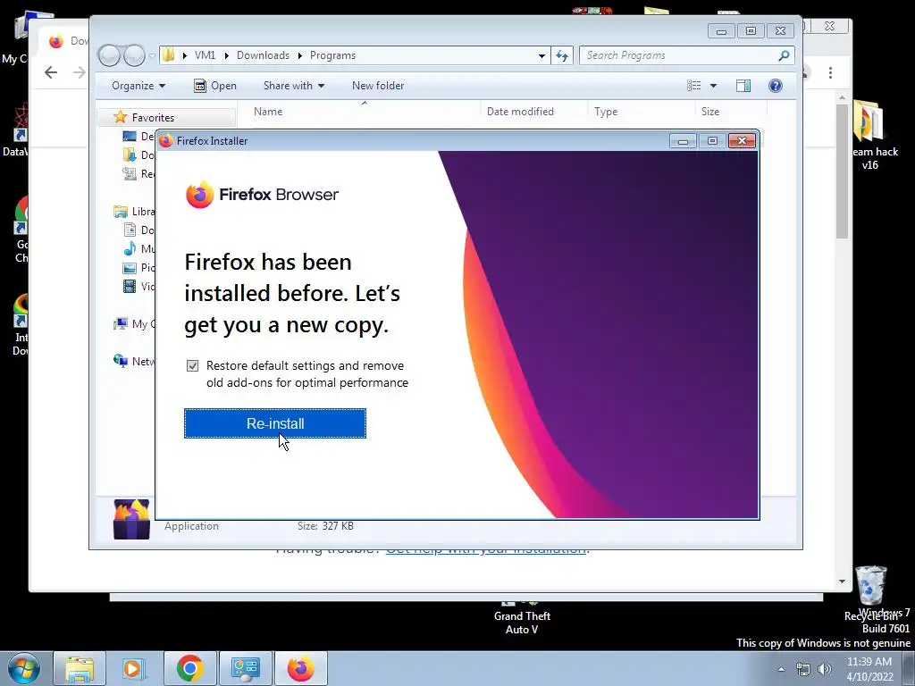
Task: Open Pictures library in navigation pane
Action: point(139,268)
